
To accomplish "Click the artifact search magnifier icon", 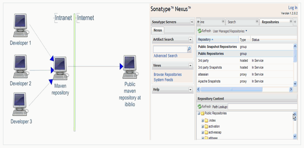I will click(x=189, y=49).
